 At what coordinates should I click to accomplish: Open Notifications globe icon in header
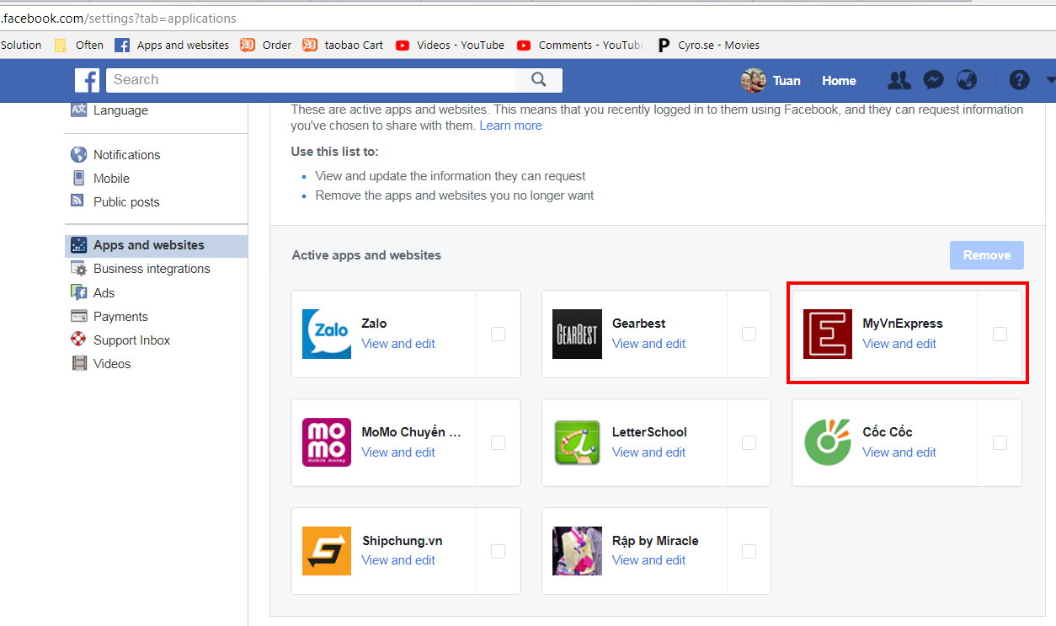(967, 80)
